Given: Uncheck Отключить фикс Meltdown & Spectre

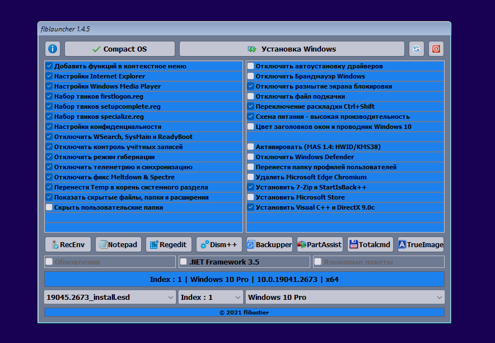Looking at the screenshot, I should 49,177.
